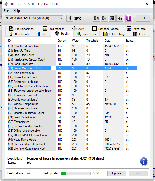The width and height of the screenshot is (155, 181).
Task: Switch to the File Benchmark tab
Action: click(x=22, y=29)
